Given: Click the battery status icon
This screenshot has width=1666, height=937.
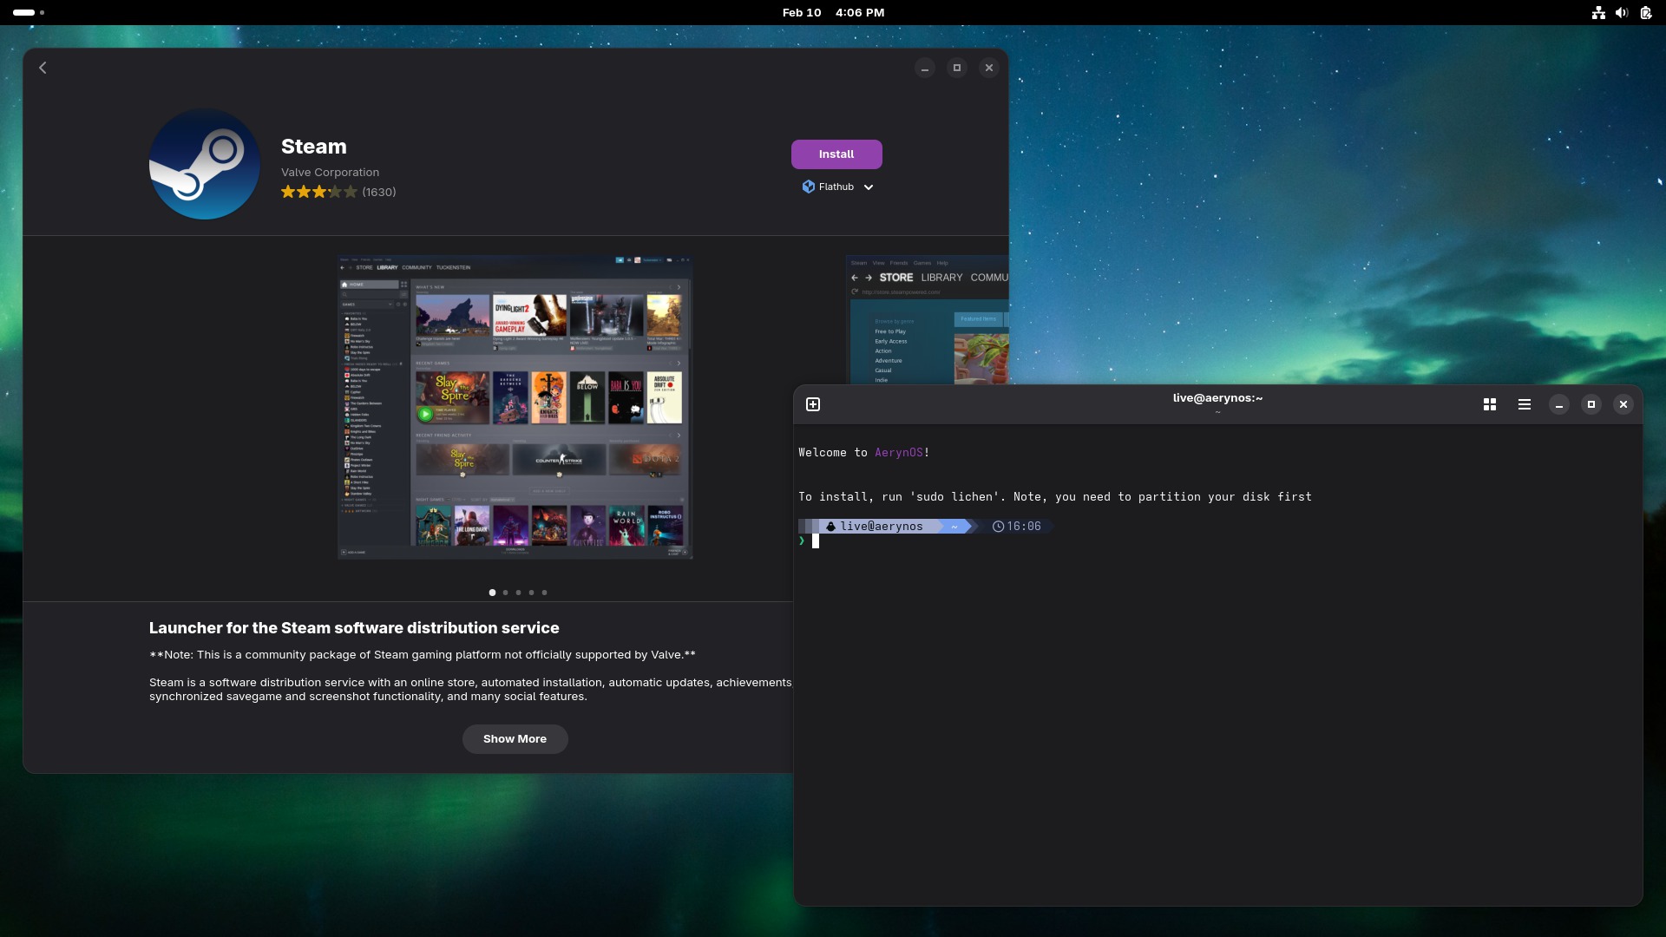Looking at the screenshot, I should (1645, 12).
